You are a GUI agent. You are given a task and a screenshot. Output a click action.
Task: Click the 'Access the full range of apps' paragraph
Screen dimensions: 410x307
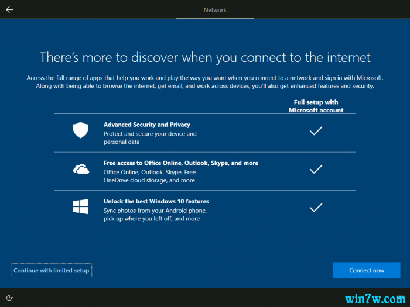[205, 82]
